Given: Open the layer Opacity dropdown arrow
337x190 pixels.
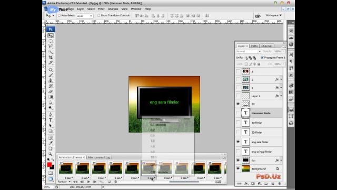Looking at the screenshot, I should click(x=283, y=51).
